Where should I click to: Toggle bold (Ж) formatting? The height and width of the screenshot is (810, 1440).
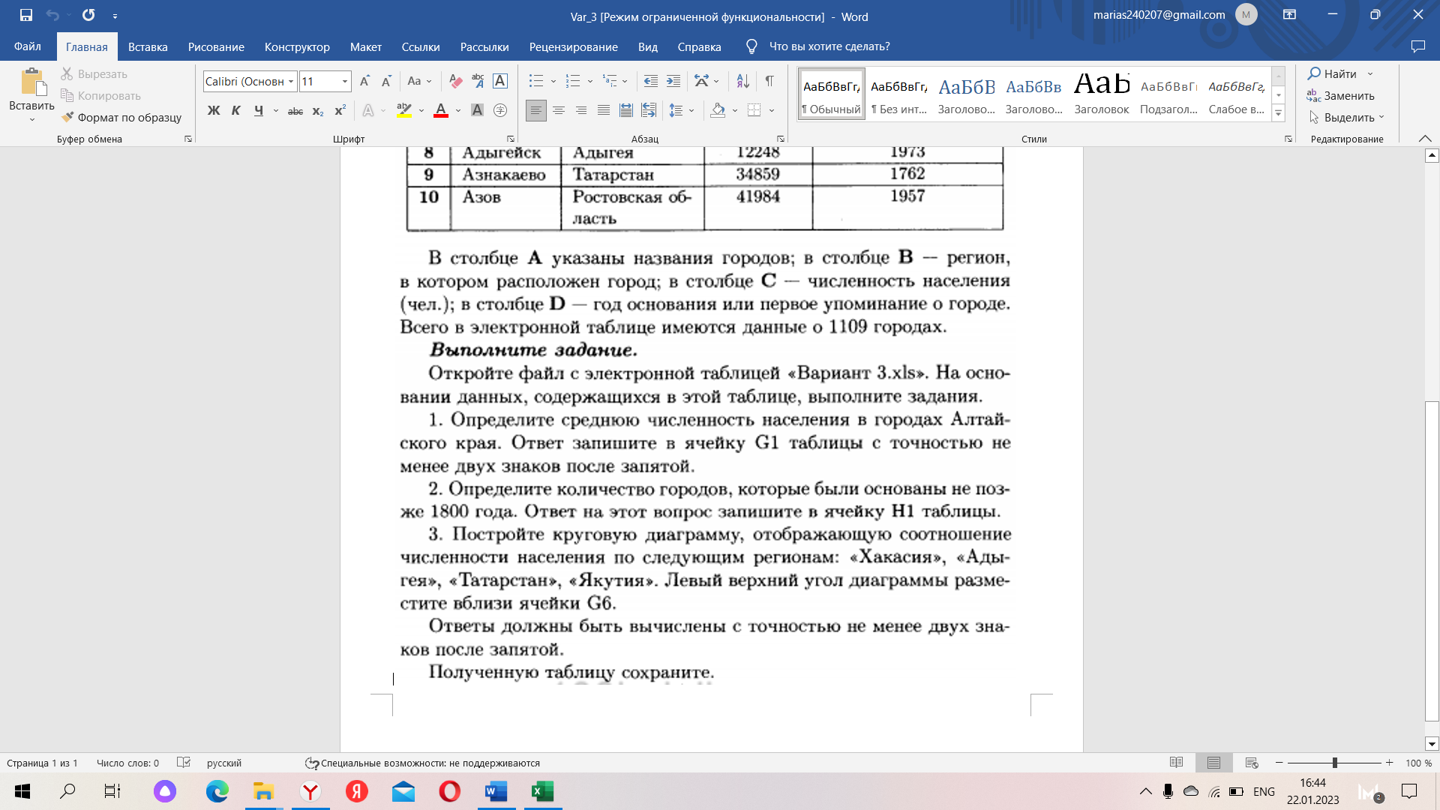click(214, 111)
